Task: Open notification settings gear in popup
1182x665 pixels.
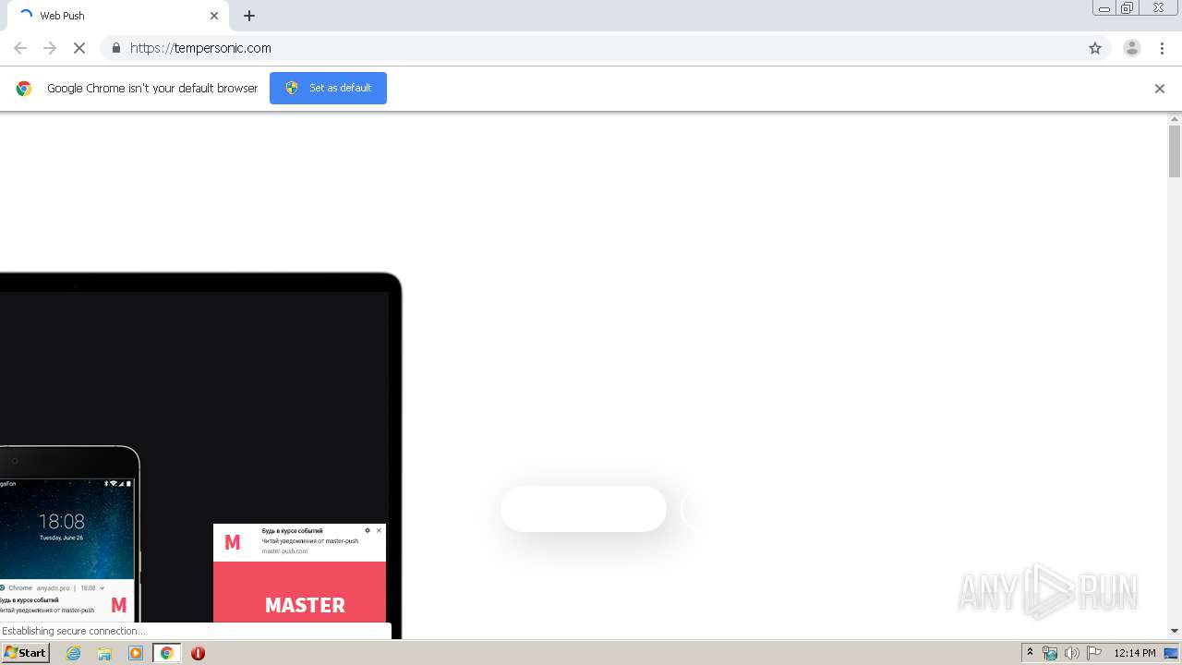Action: pyautogui.click(x=368, y=530)
